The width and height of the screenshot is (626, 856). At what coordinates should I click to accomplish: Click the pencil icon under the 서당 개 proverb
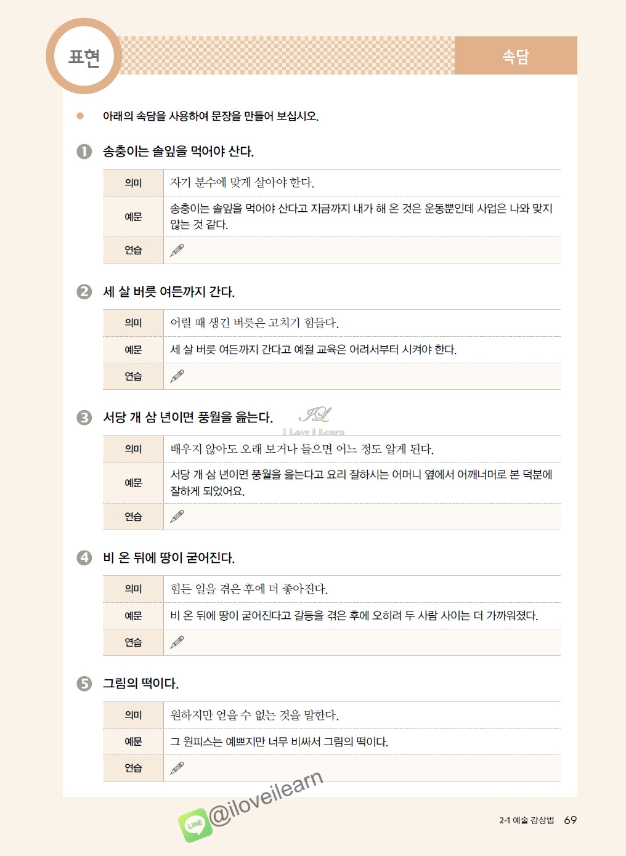point(177,516)
